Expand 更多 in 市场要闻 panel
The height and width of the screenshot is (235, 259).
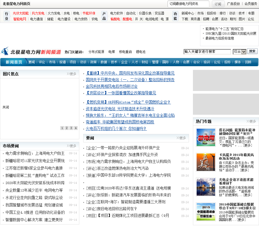point(72,146)
